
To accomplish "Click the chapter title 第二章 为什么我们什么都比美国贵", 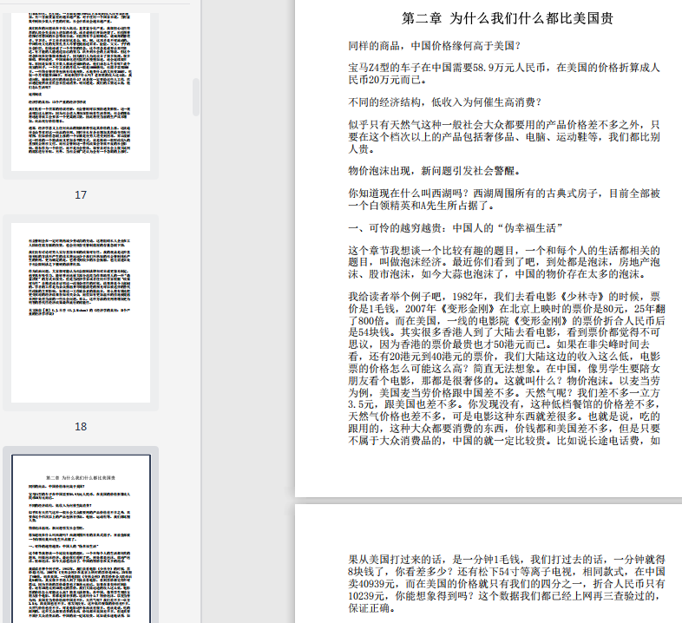I will coord(507,18).
